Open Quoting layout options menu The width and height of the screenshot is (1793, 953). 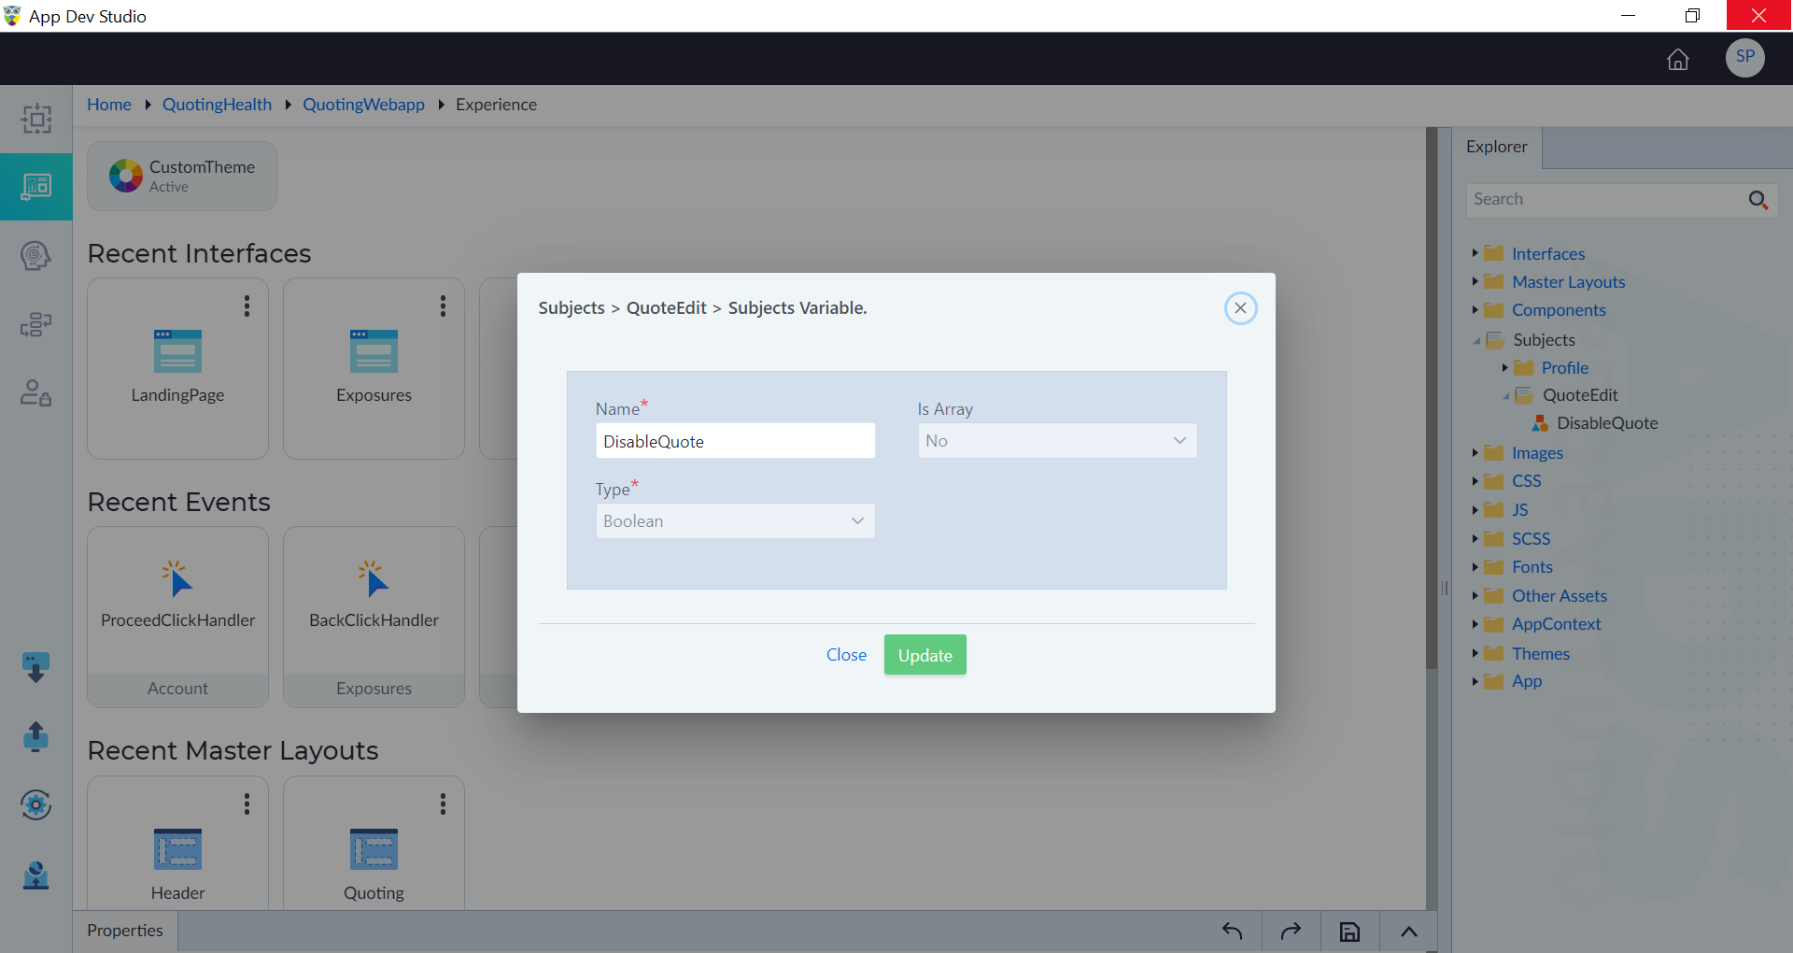[443, 804]
